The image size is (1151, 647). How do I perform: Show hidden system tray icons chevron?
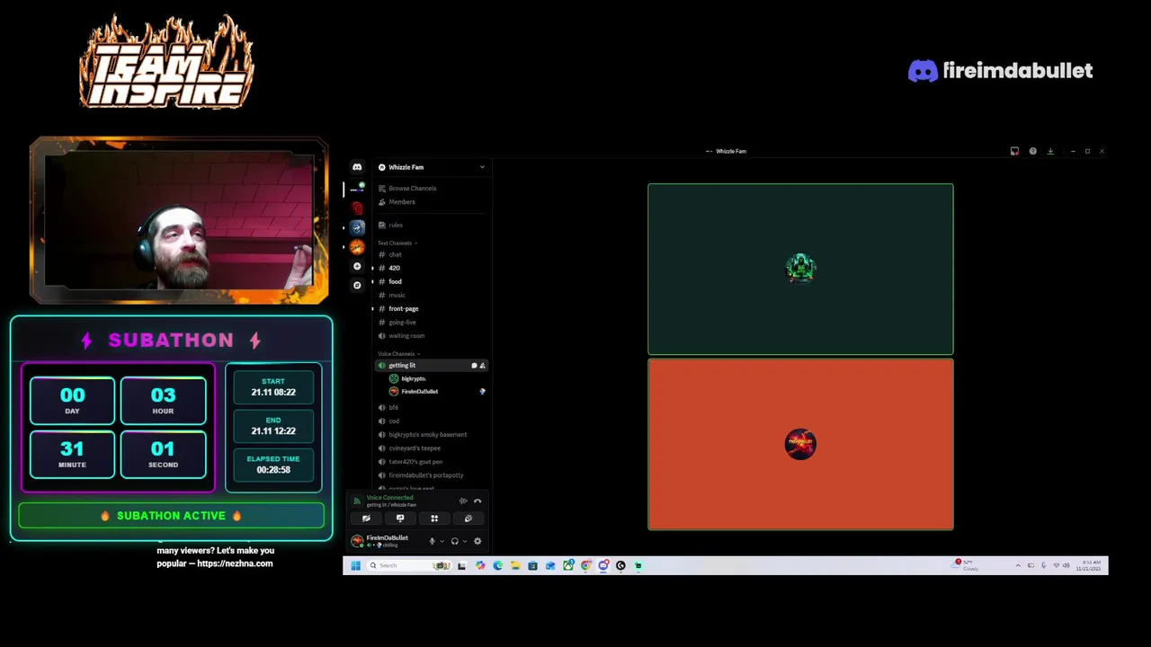[x=1018, y=565]
